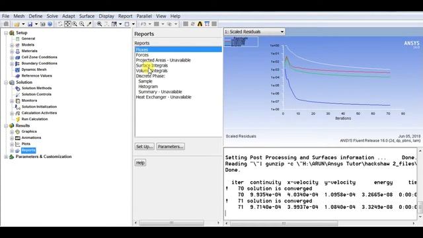The height and width of the screenshot is (238, 423).
Task: Click the console horizontal scrollbar thumb
Action: (x=284, y=223)
